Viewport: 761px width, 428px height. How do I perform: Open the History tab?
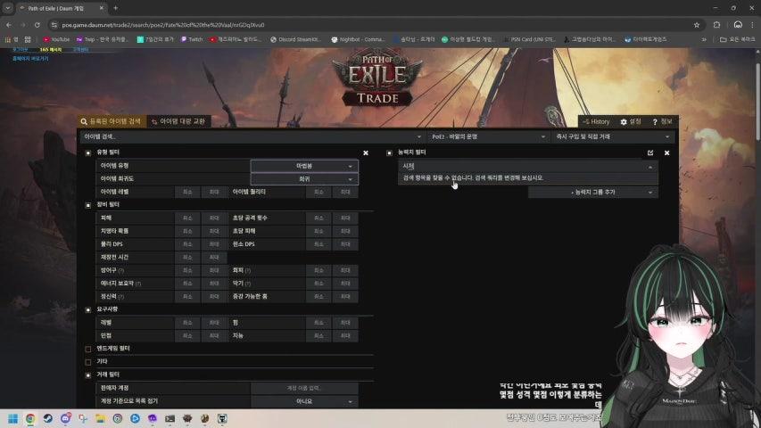597,122
